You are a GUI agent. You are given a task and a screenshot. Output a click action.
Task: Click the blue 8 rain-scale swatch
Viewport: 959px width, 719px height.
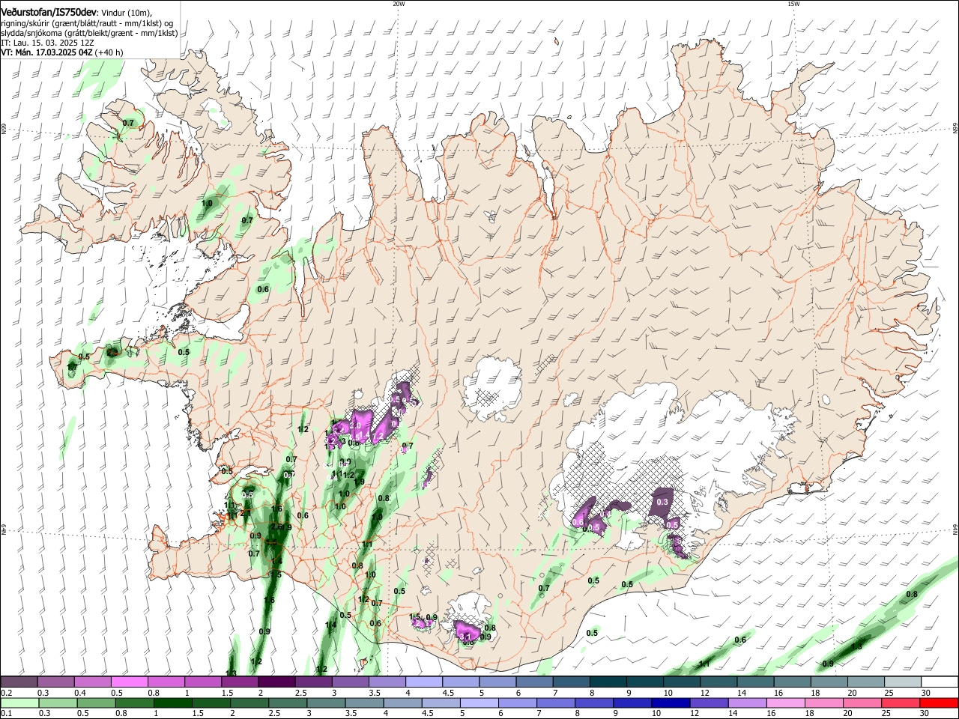(593, 703)
